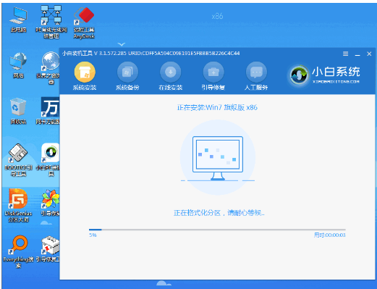The height and width of the screenshot is (289, 377).
Task: Open the 人工服务 support tab
Action: 256,76
